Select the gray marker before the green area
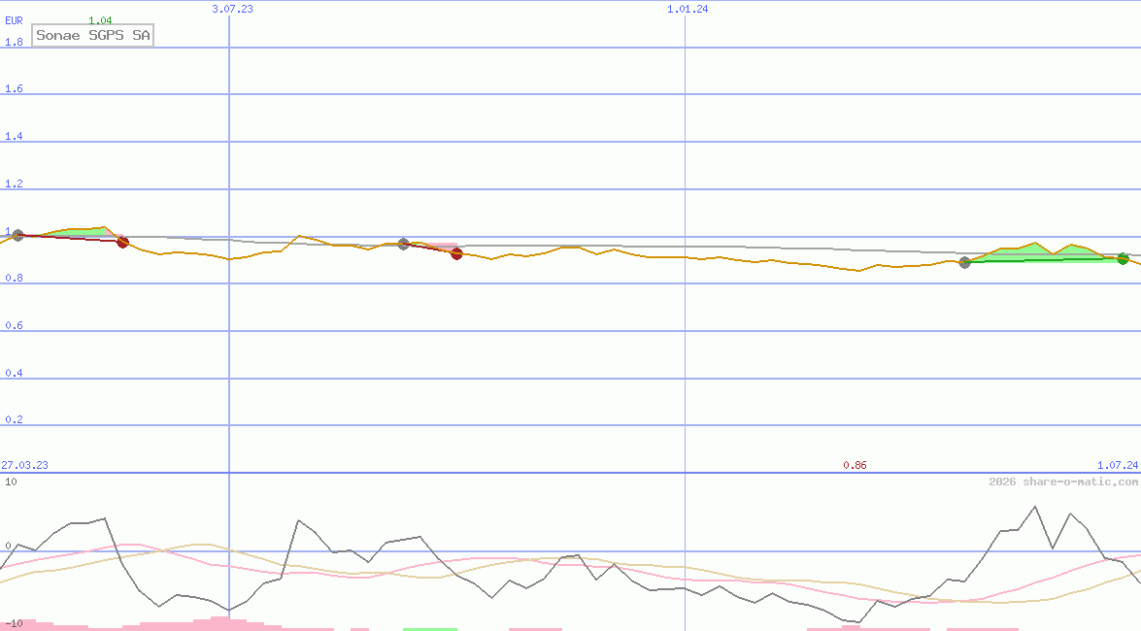Screen dimensions: 1141x631 [964, 262]
